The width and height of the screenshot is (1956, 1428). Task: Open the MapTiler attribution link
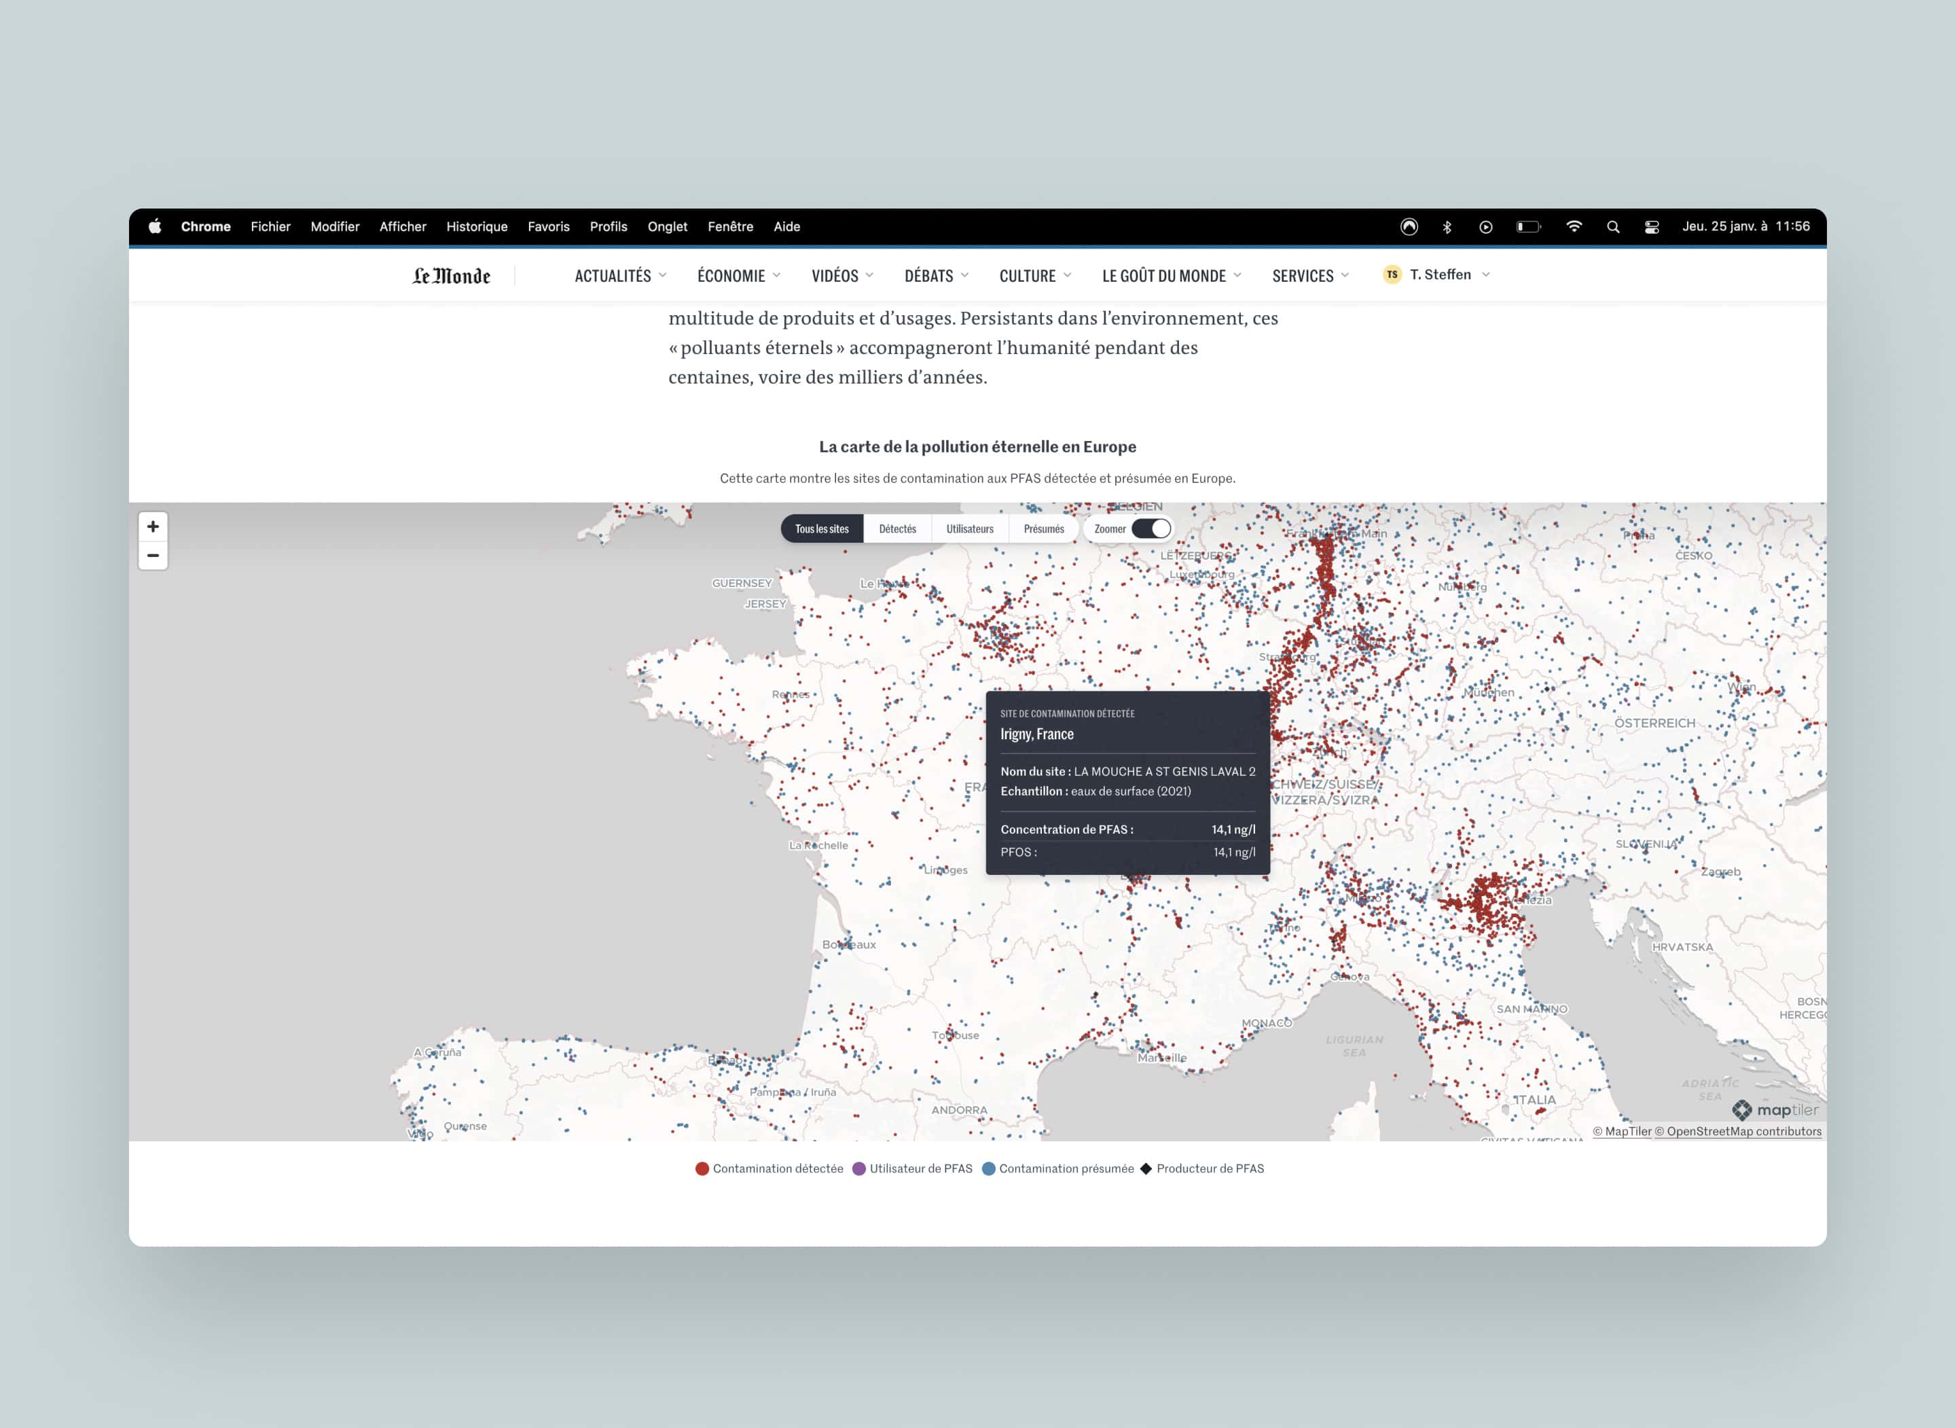(x=1623, y=1132)
